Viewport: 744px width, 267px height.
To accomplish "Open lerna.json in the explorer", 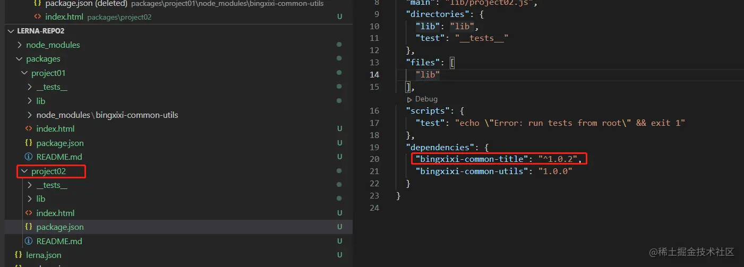I will click(44, 255).
